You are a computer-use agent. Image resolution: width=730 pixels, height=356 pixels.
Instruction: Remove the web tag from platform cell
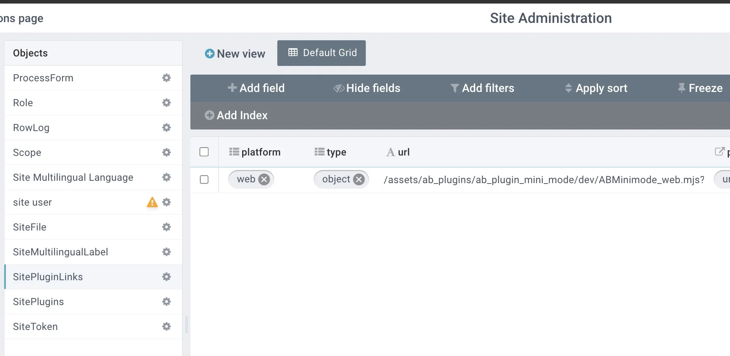tap(264, 180)
